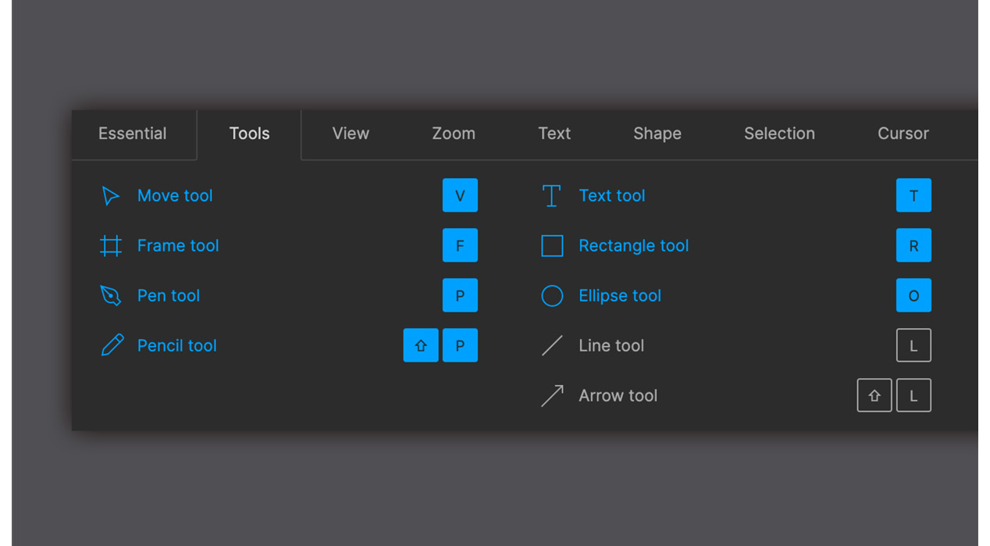This screenshot has height=546, width=990.
Task: Switch to the Selection tab
Action: point(779,134)
